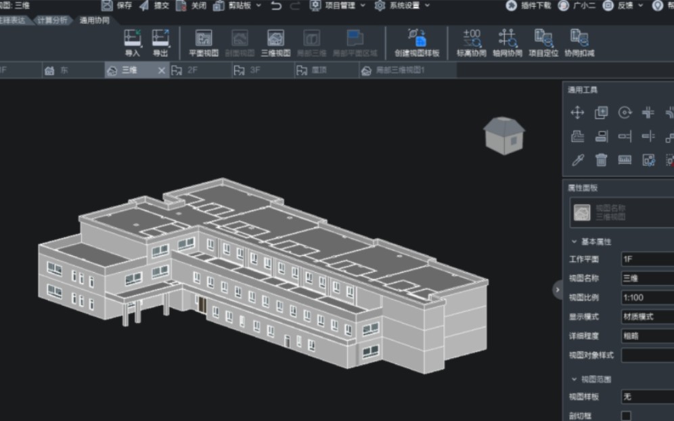Click the 视图对象样式 field
This screenshot has width=674, height=421.
point(648,355)
